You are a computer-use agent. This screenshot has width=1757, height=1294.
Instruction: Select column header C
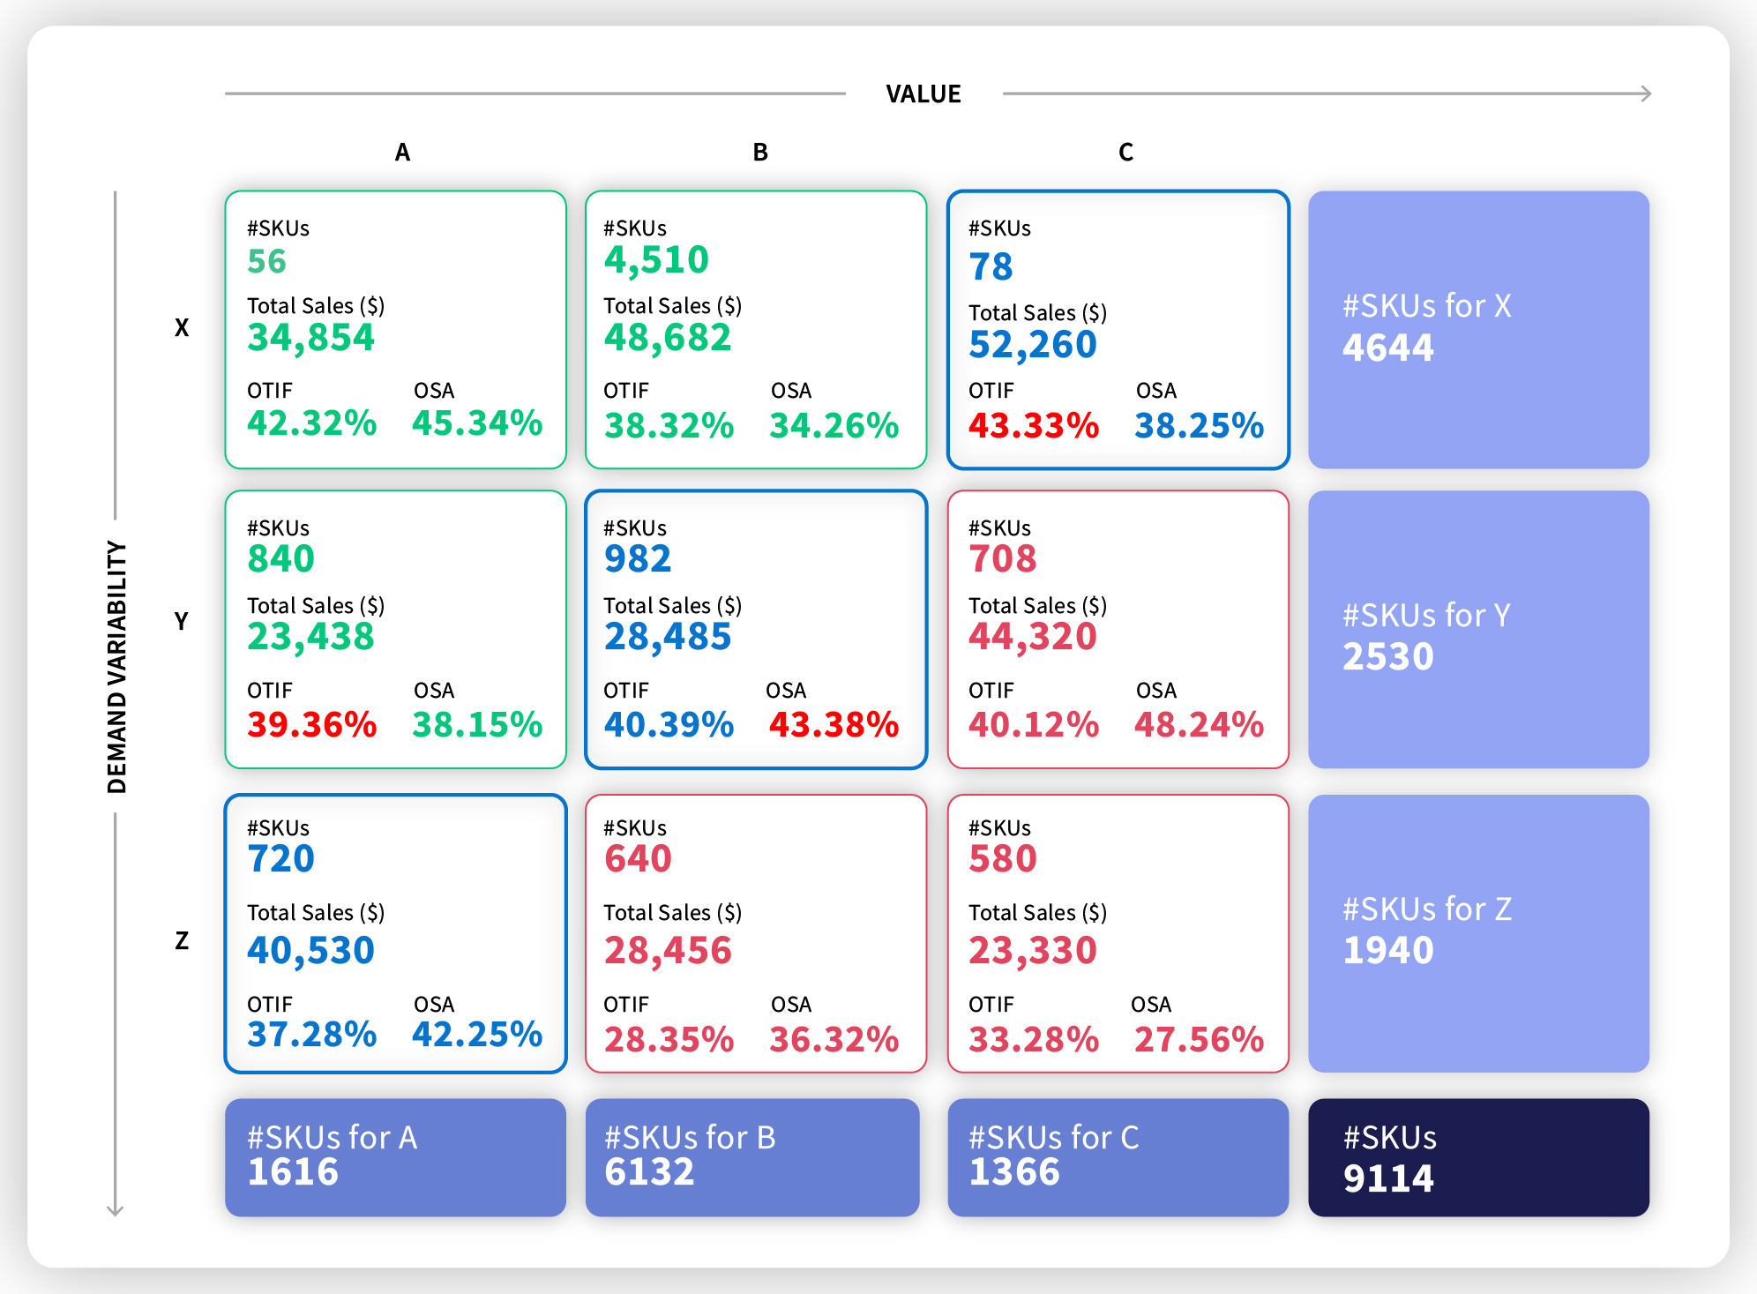1125,153
